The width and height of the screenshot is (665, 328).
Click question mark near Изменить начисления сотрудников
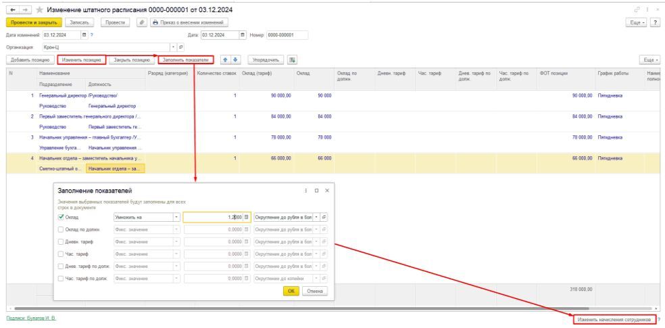click(x=659, y=319)
